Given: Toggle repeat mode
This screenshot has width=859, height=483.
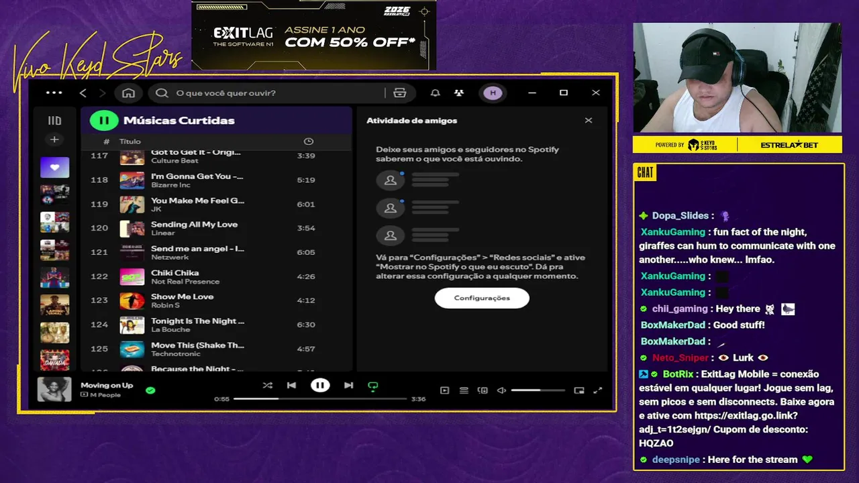Looking at the screenshot, I should pyautogui.click(x=373, y=386).
